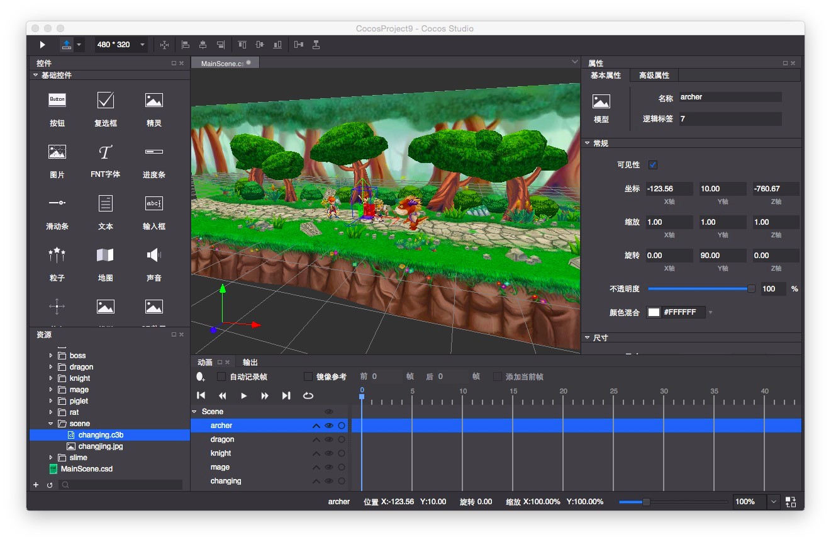The height and width of the screenshot is (542, 831).
Task: Toggle the changing row lock circle
Action: (342, 481)
